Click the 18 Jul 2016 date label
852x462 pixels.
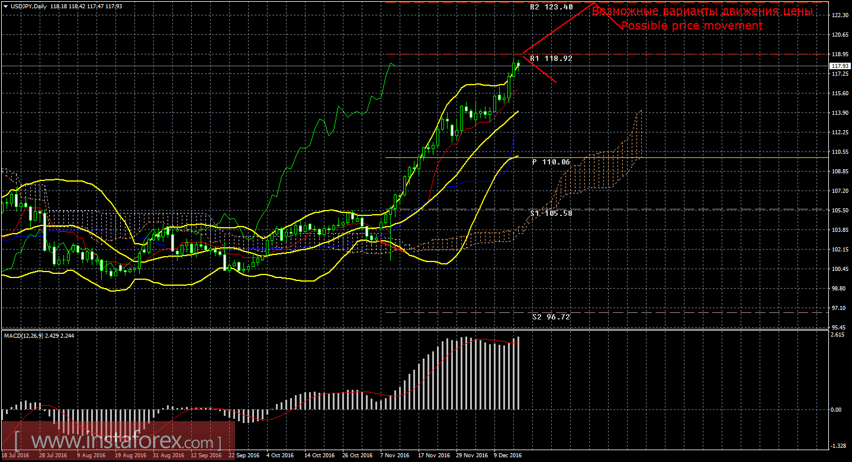[17, 456]
